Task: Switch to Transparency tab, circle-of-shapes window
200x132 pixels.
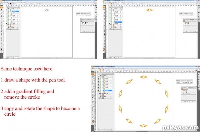Action: 184,81
